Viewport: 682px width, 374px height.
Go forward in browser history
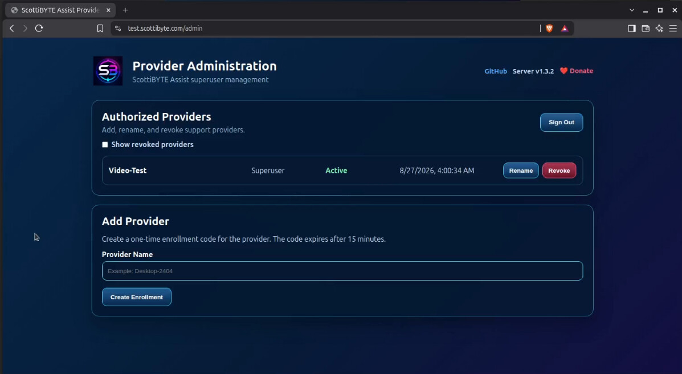25,29
